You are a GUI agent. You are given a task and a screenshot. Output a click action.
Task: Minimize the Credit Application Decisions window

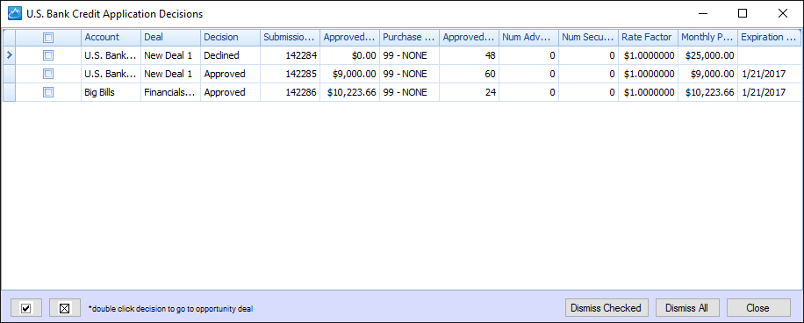[702, 13]
